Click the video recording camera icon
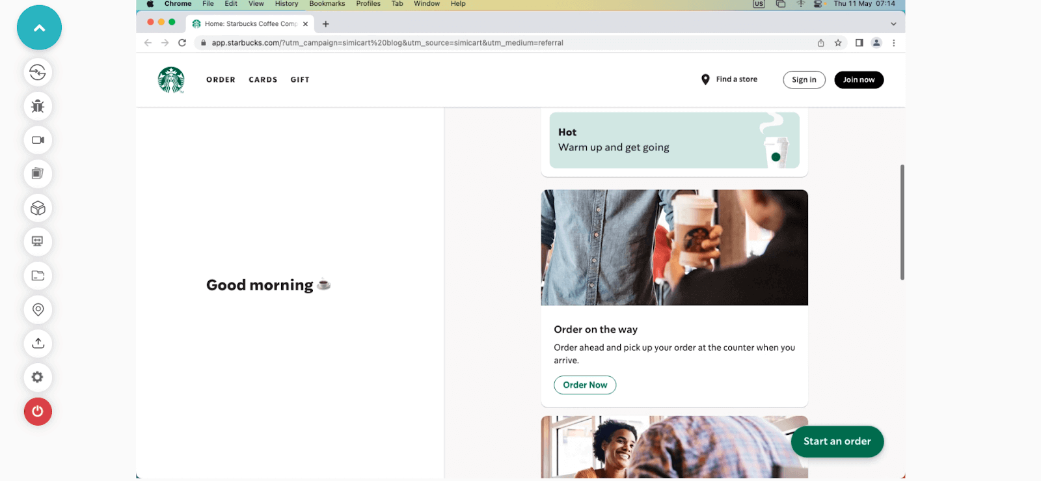 coord(38,140)
